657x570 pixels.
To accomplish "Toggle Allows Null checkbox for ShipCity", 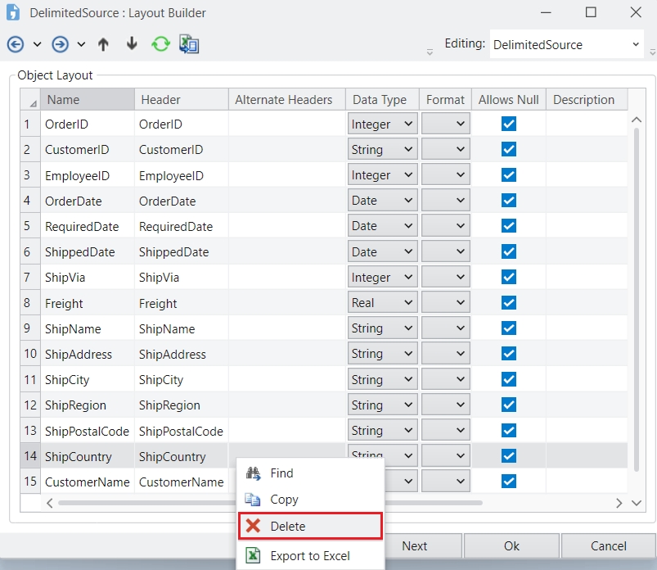I will tap(508, 380).
